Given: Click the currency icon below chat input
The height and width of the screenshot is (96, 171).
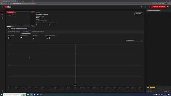Looking at the screenshot, I should 151,91.
